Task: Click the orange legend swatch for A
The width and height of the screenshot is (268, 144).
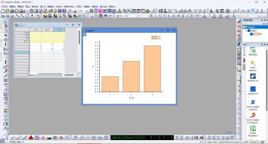Action: coord(154,37)
